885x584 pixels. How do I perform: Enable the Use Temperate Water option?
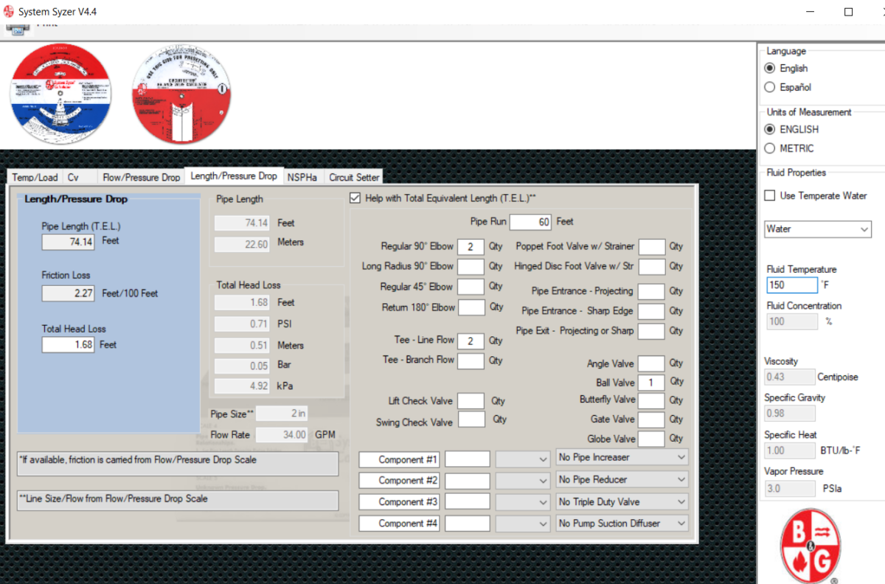(x=768, y=195)
